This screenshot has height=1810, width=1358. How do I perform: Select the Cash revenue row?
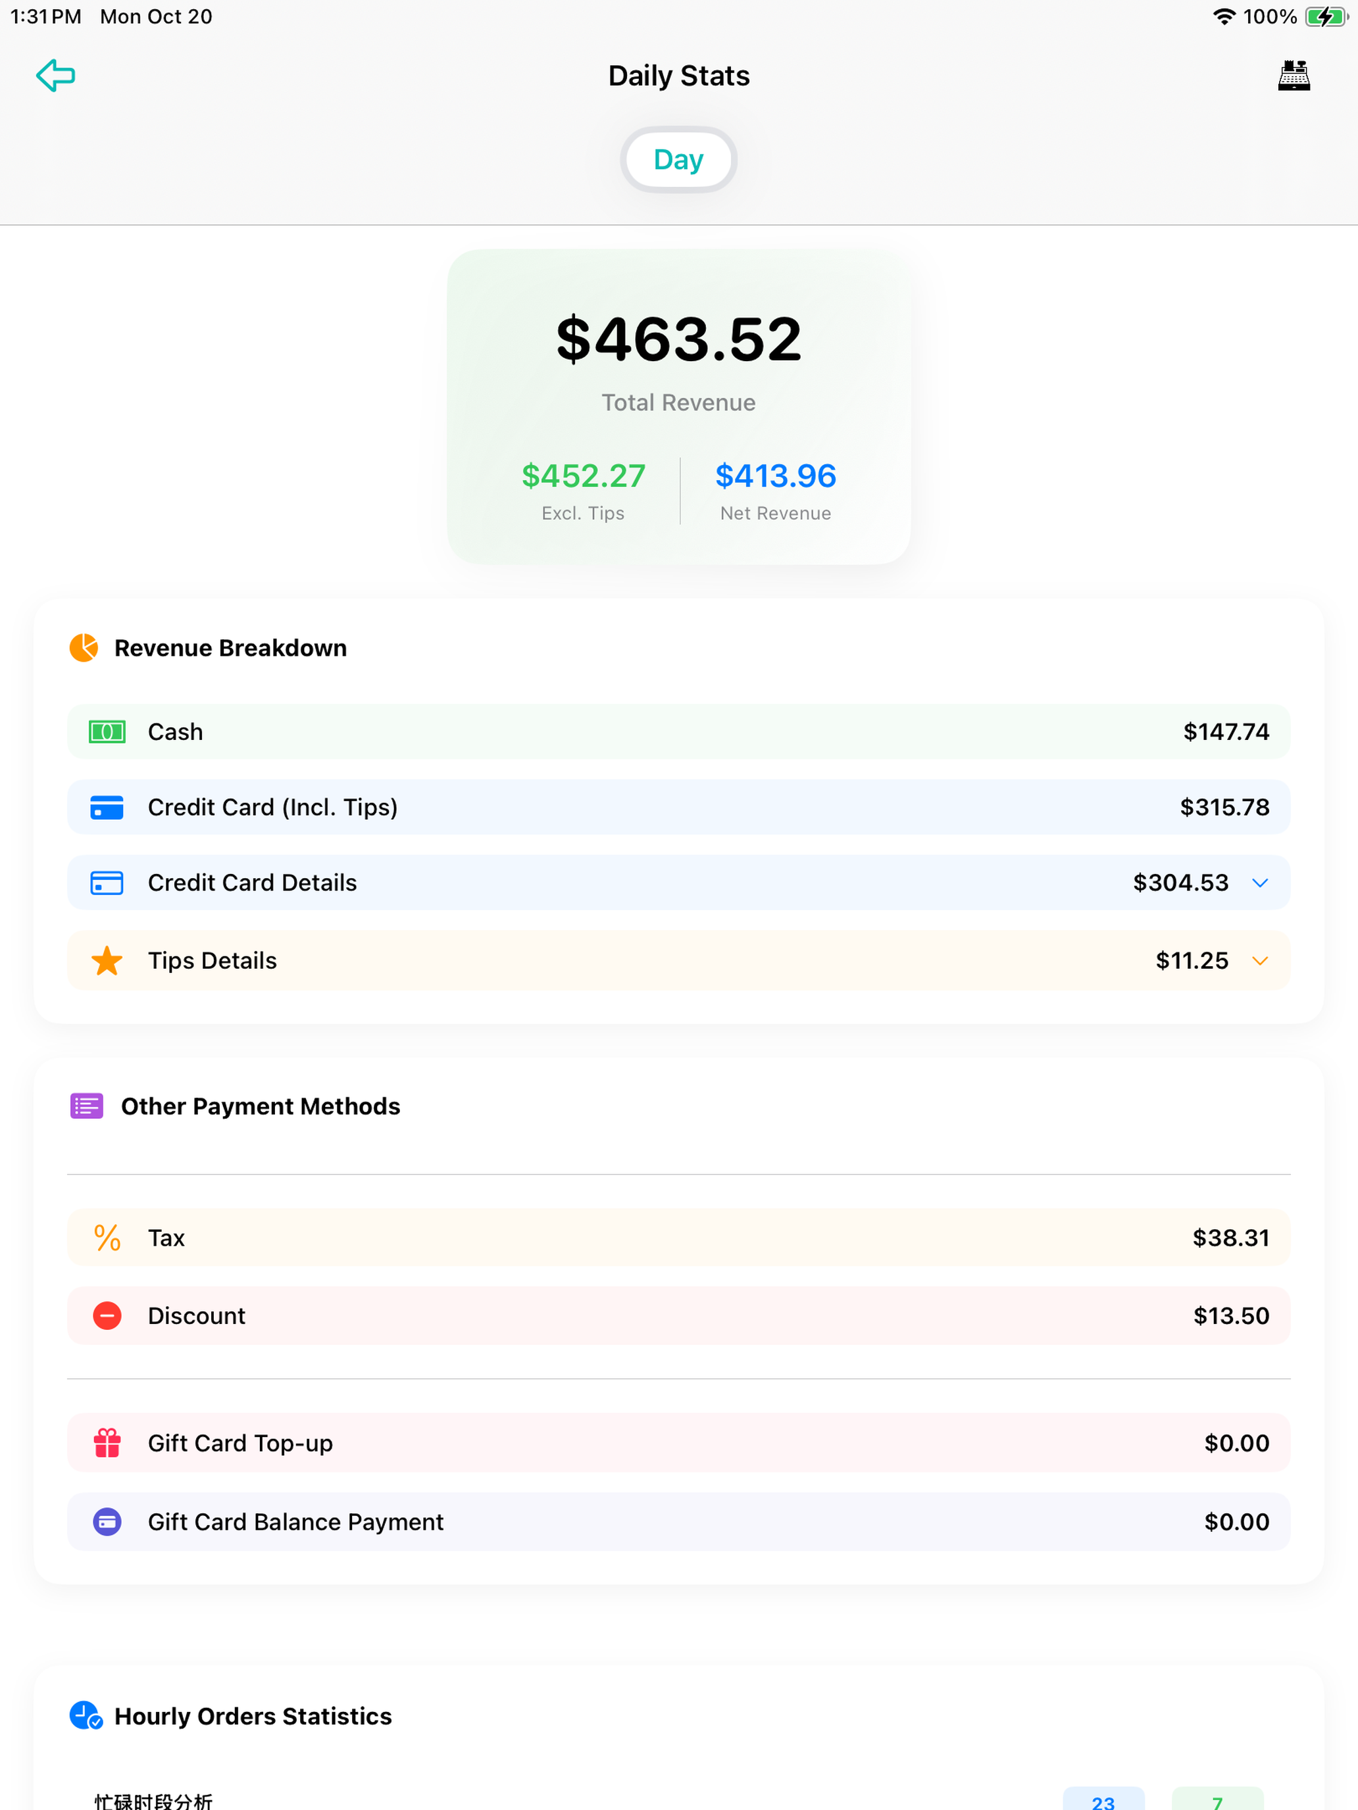pos(678,731)
